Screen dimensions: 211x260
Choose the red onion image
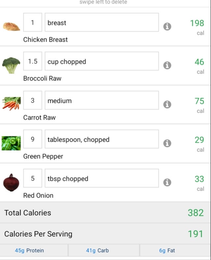click(x=11, y=183)
